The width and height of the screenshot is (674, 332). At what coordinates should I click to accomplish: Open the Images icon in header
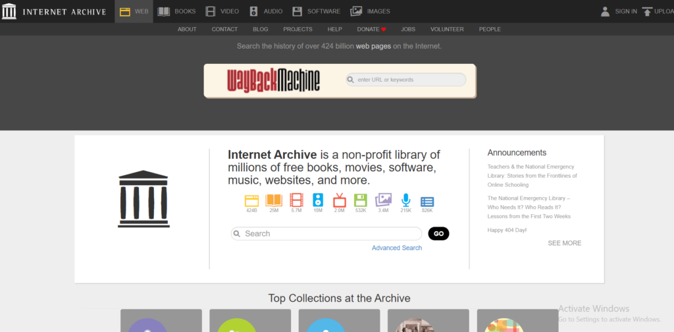click(356, 12)
